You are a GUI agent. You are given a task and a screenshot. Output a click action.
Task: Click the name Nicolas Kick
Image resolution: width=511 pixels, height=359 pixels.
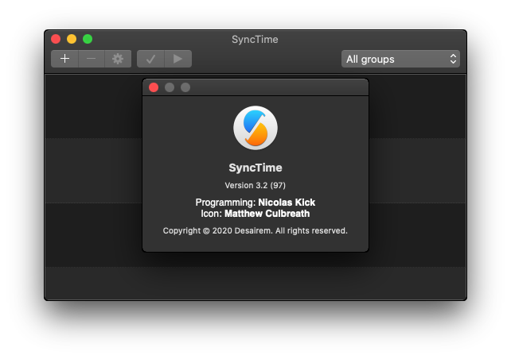coord(287,203)
